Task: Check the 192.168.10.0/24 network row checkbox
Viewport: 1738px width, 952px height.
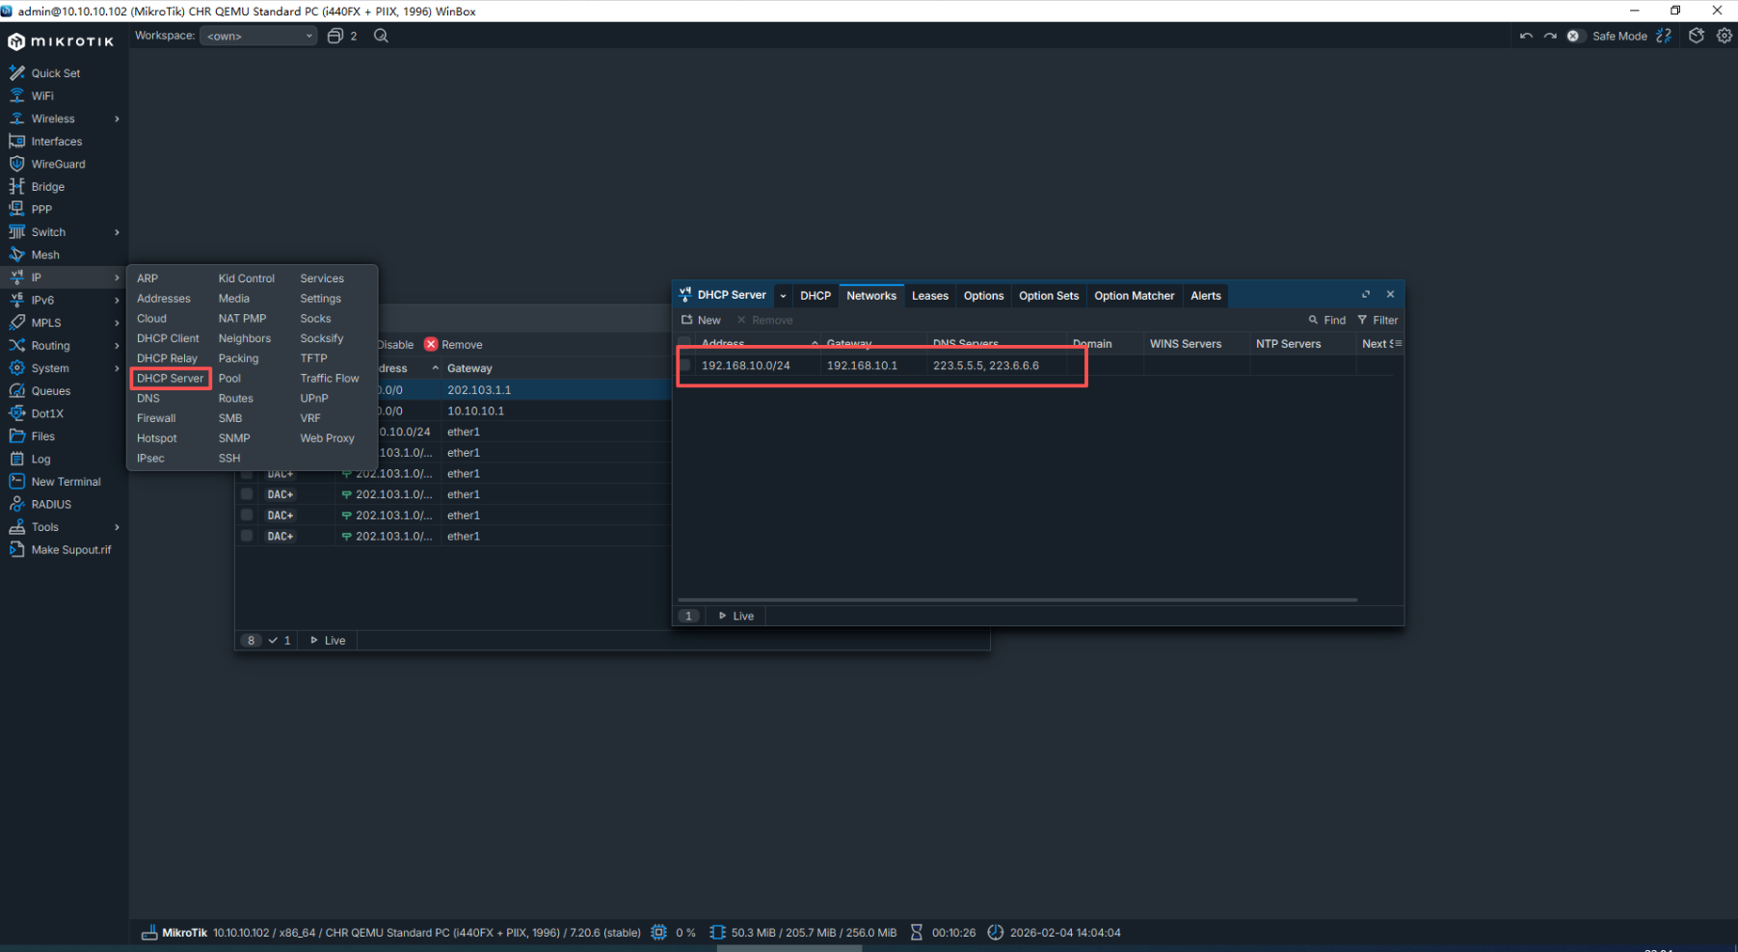Action: 685,365
